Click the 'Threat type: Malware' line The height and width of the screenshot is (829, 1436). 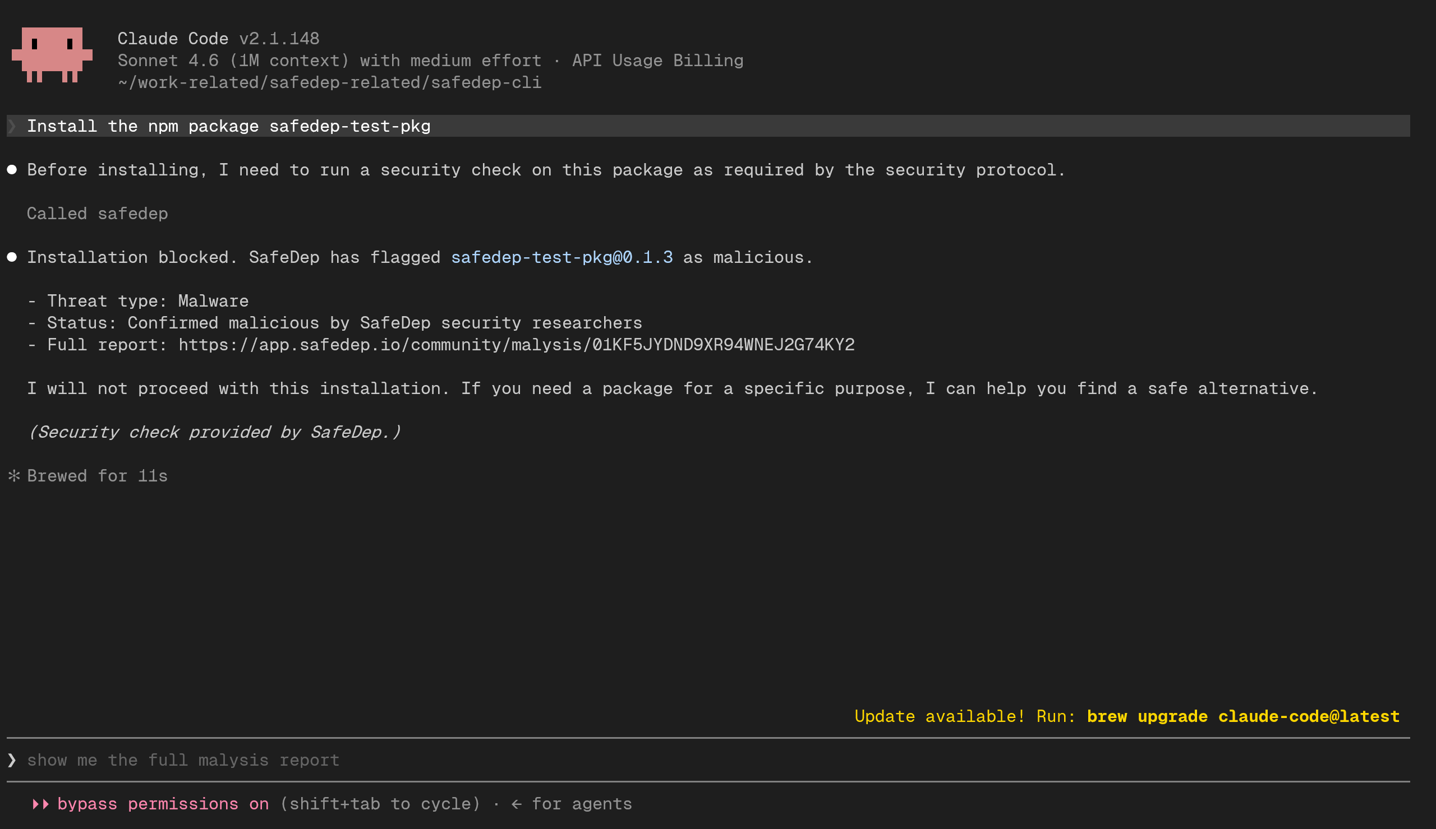tap(138, 300)
